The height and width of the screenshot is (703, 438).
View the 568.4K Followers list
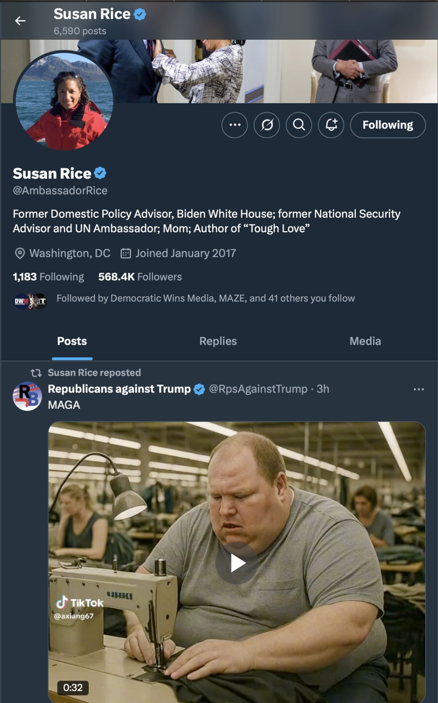139,277
